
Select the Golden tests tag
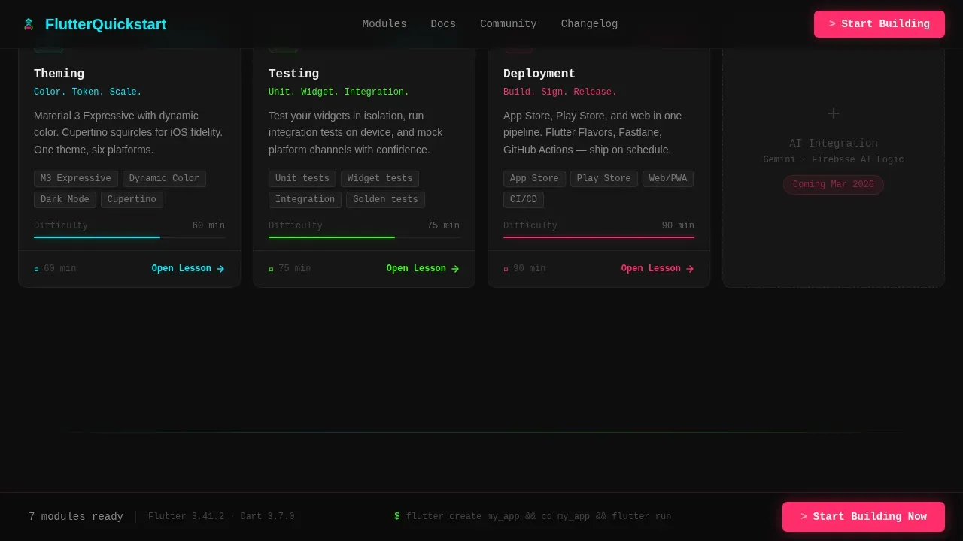click(x=385, y=200)
